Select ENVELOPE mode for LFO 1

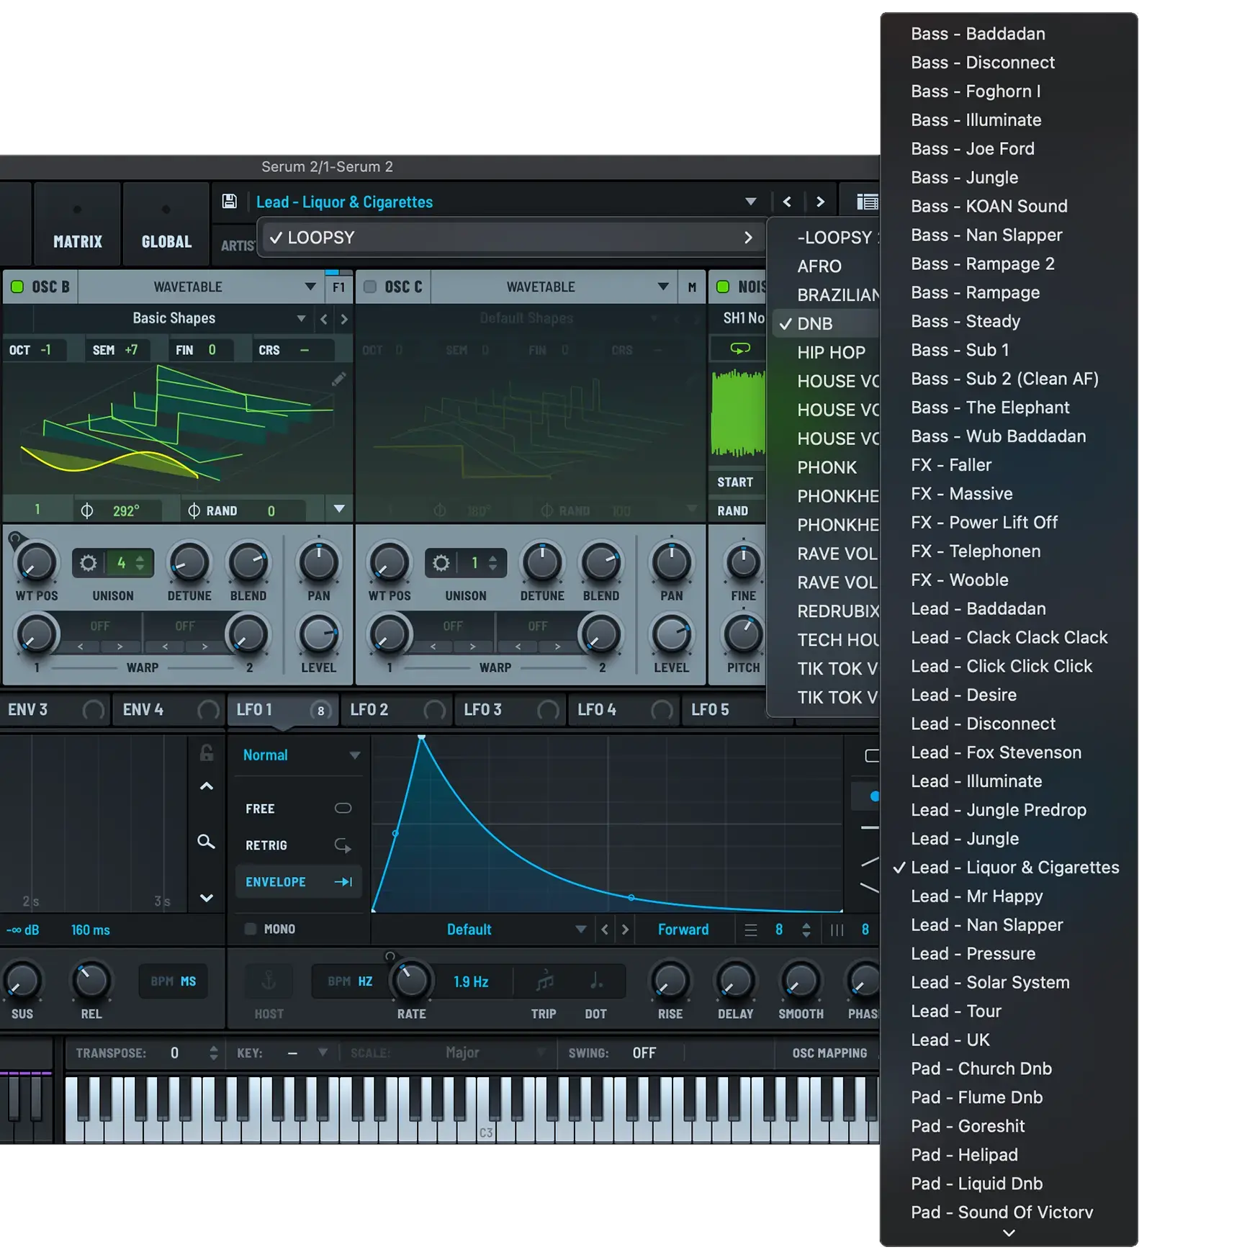pos(298,881)
